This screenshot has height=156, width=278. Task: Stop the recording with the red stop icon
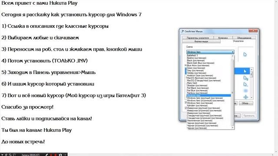(x=56, y=155)
